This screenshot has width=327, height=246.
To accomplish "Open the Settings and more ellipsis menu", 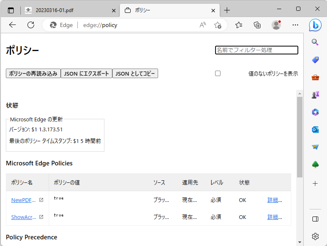I will point(295,25).
